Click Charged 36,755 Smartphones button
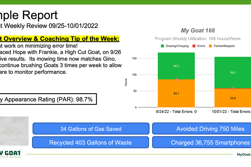Screen dimensions: 251x167 [x=202, y=142]
